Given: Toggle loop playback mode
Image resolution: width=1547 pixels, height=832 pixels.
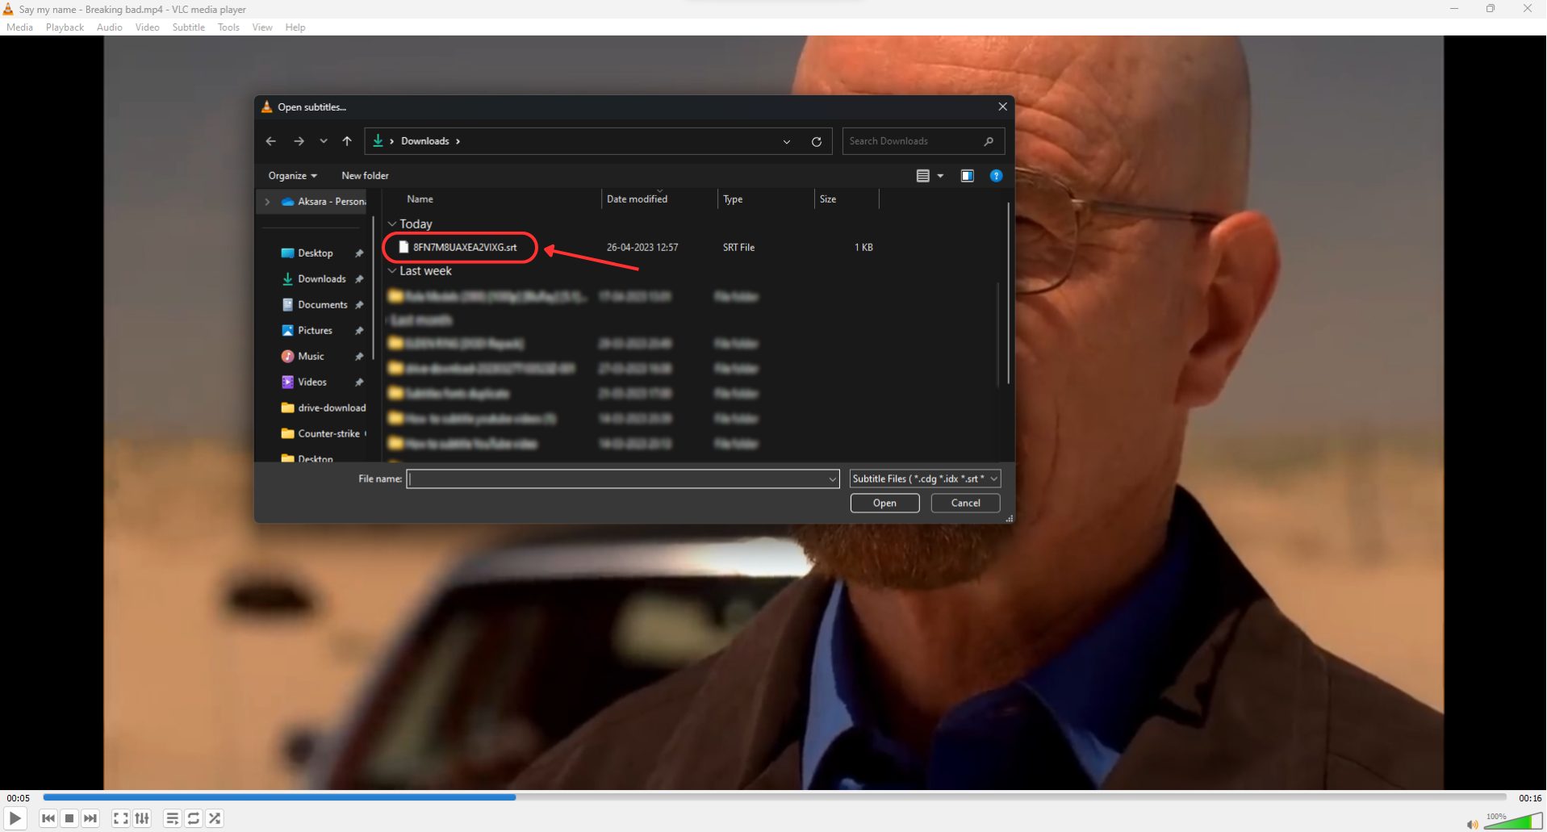Looking at the screenshot, I should [194, 818].
